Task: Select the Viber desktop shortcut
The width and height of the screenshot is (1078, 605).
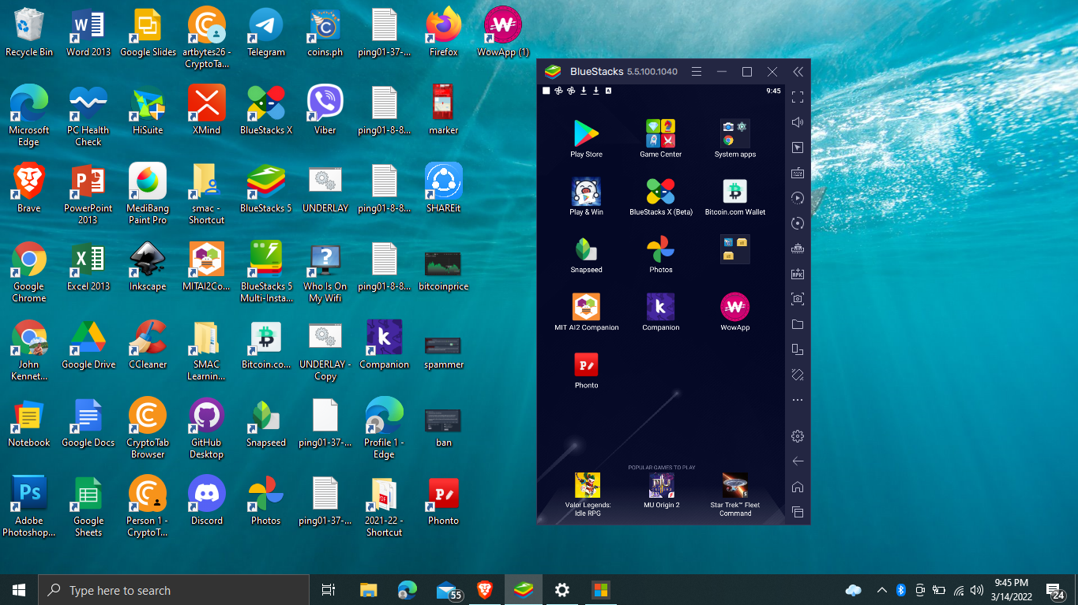Action: tap(325, 110)
